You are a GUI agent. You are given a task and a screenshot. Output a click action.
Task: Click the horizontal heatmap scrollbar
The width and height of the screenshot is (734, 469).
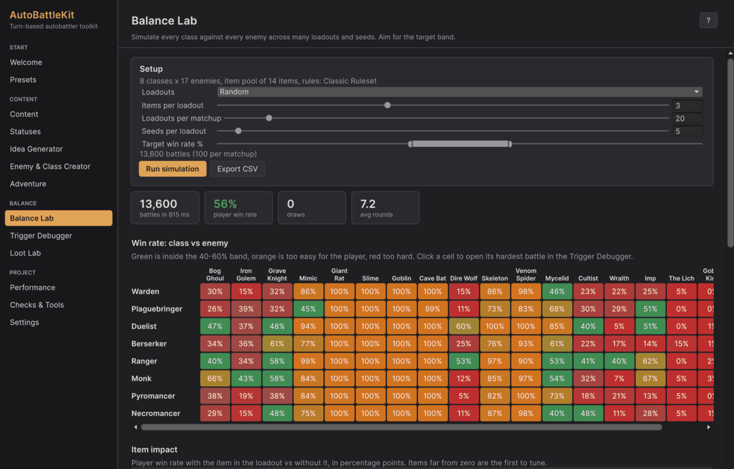point(401,427)
